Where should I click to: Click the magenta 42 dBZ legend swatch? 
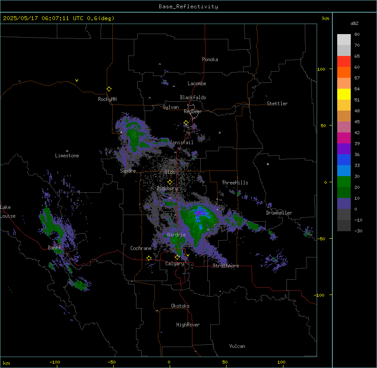point(344,138)
